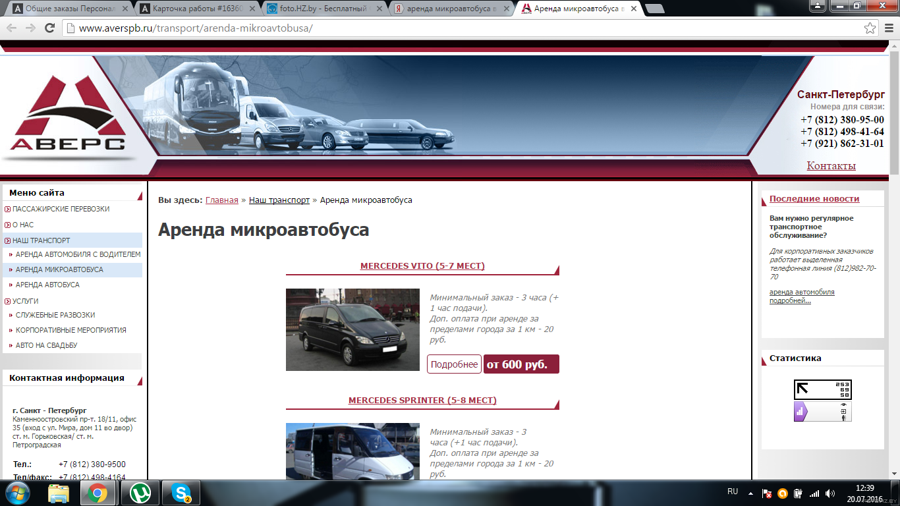The width and height of the screenshot is (900, 506).
Task: Open Mercedes Vito (5-7 мест) link
Action: click(422, 266)
